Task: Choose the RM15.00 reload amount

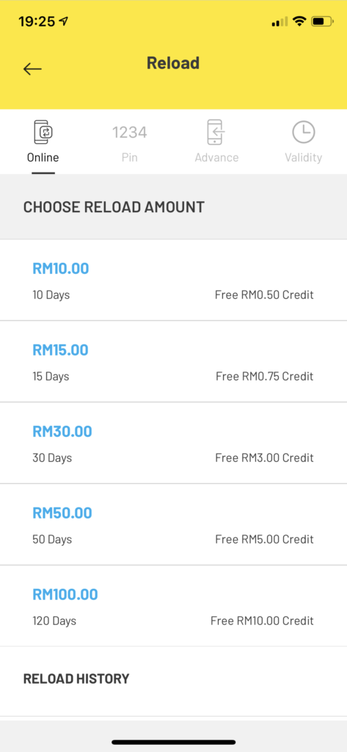Action: 173,361
